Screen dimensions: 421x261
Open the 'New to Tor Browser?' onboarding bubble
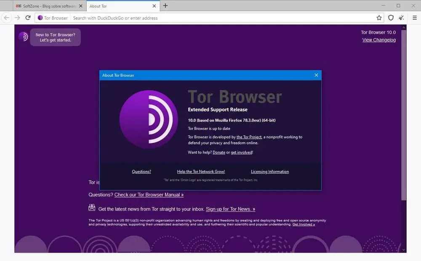[x=55, y=37]
